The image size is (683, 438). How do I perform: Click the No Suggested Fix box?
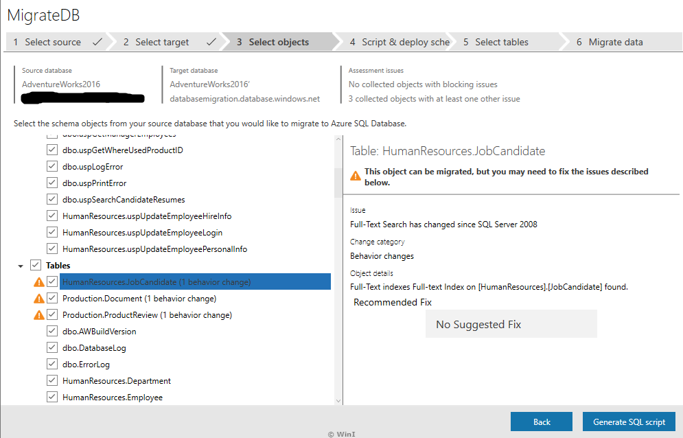point(511,323)
